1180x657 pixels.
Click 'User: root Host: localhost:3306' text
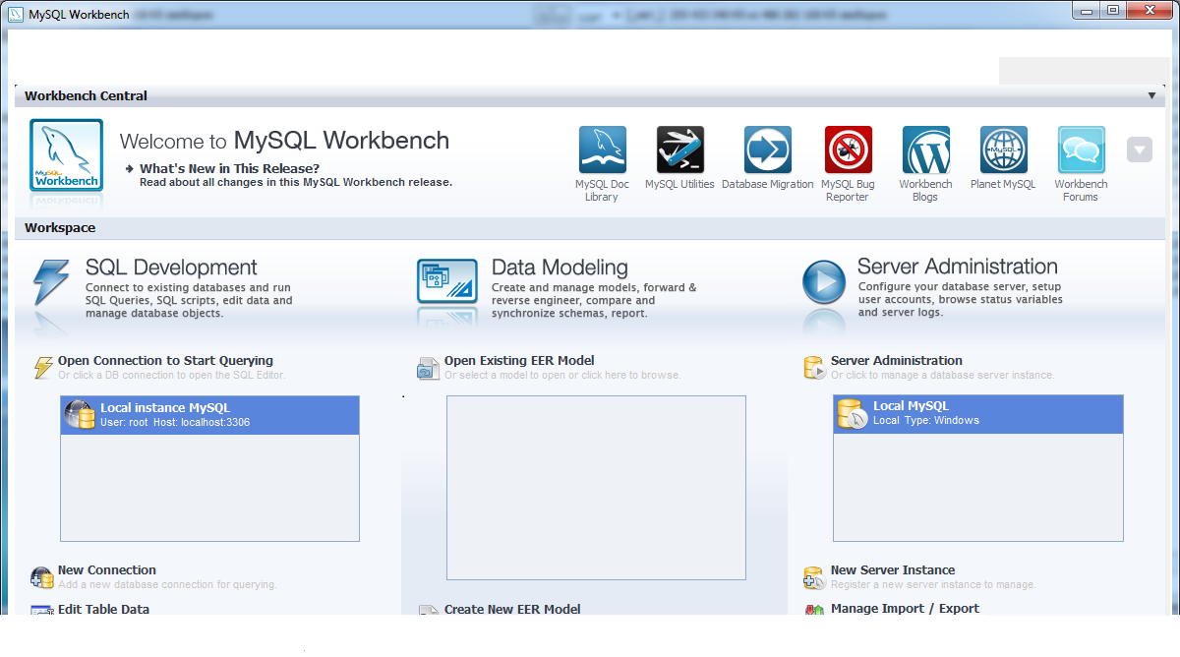click(x=175, y=423)
